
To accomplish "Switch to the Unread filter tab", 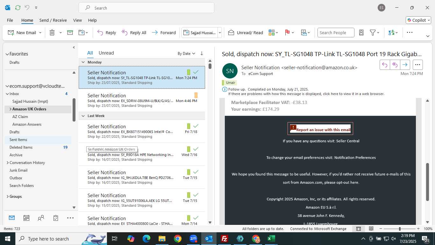I will [x=106, y=53].
